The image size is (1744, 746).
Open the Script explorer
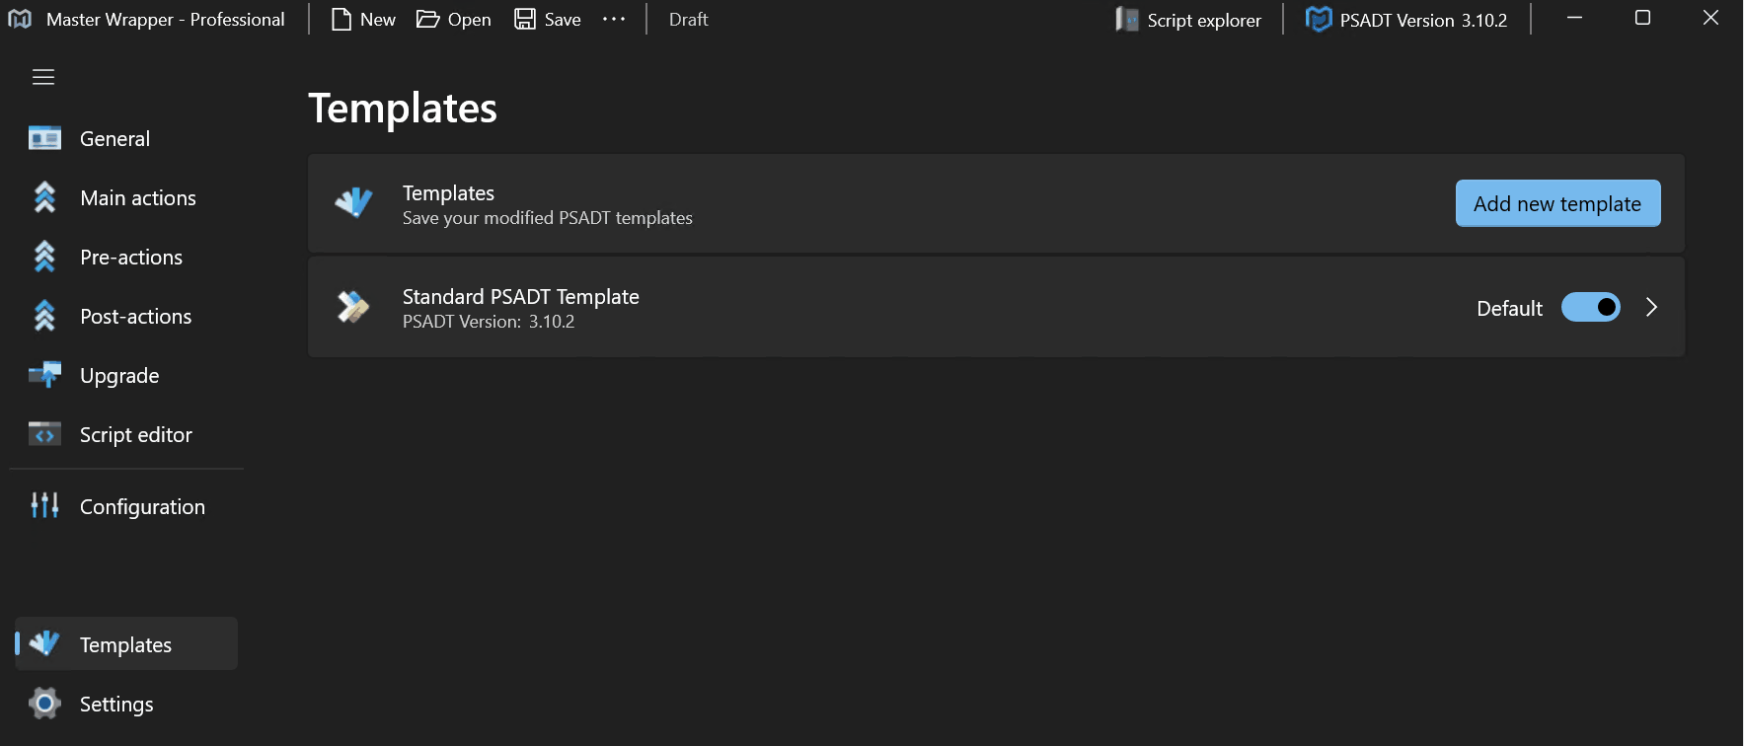pos(1188,19)
